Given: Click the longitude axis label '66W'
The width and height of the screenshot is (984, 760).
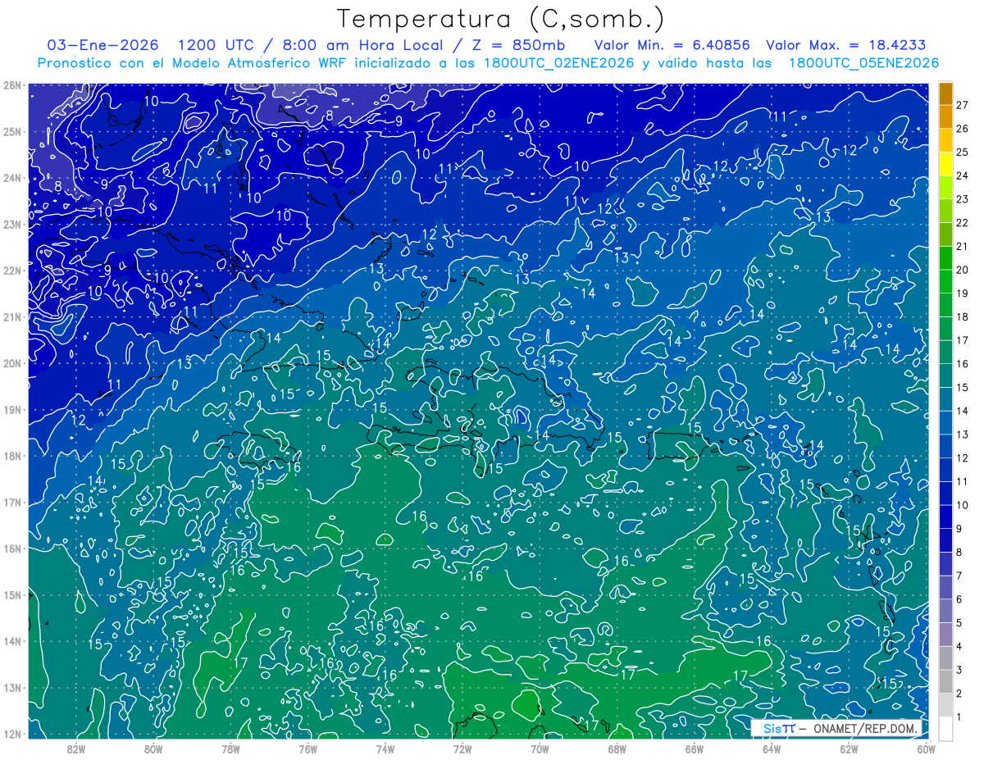Looking at the screenshot, I should (x=694, y=749).
